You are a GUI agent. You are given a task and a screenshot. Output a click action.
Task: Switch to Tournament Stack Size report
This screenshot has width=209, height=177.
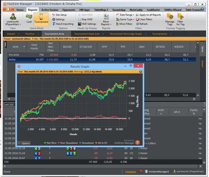click(87, 34)
